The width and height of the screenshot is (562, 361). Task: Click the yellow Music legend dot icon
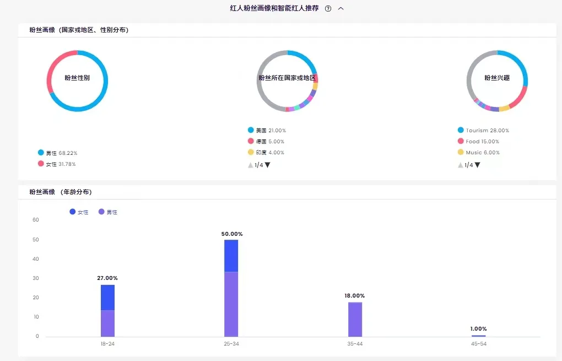461,152
